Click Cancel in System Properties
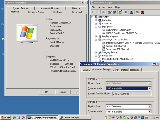 [63, 92]
